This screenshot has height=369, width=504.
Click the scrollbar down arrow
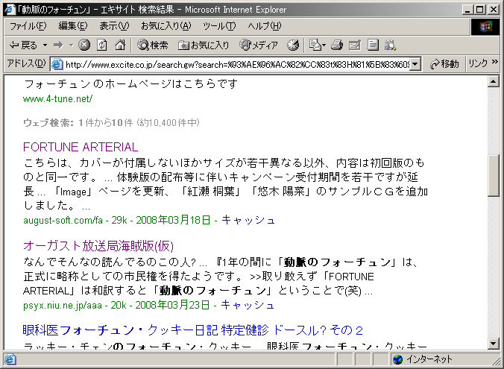click(x=493, y=344)
